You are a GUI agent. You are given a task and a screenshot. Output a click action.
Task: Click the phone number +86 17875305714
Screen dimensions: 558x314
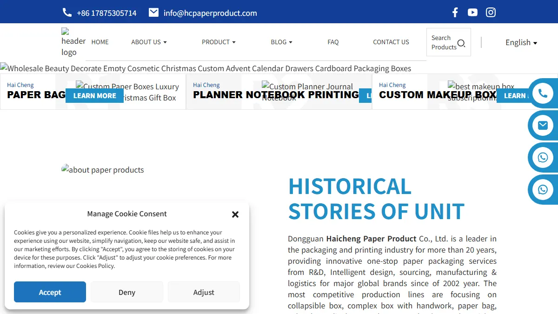106,13
